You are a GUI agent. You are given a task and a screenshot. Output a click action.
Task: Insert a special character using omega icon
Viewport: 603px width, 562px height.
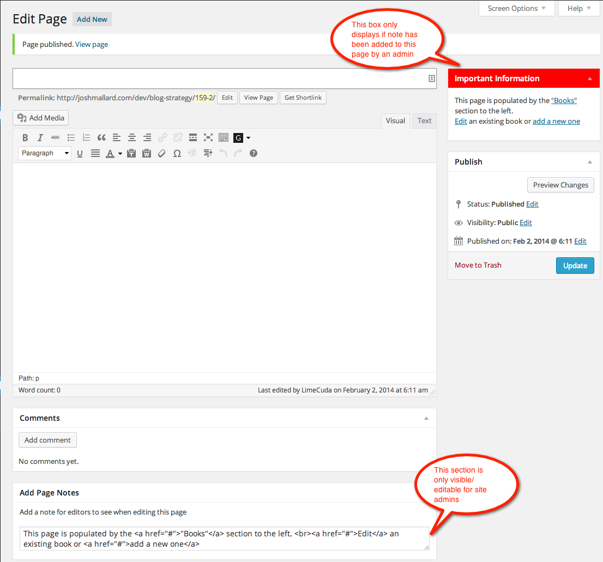(177, 153)
